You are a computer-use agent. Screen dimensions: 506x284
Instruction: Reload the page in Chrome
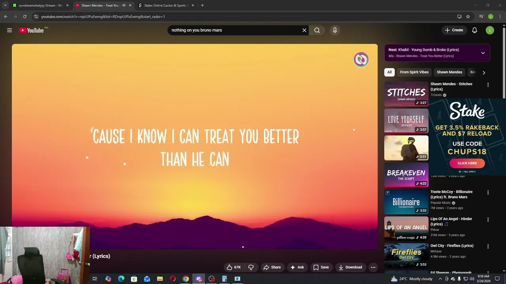point(25,17)
